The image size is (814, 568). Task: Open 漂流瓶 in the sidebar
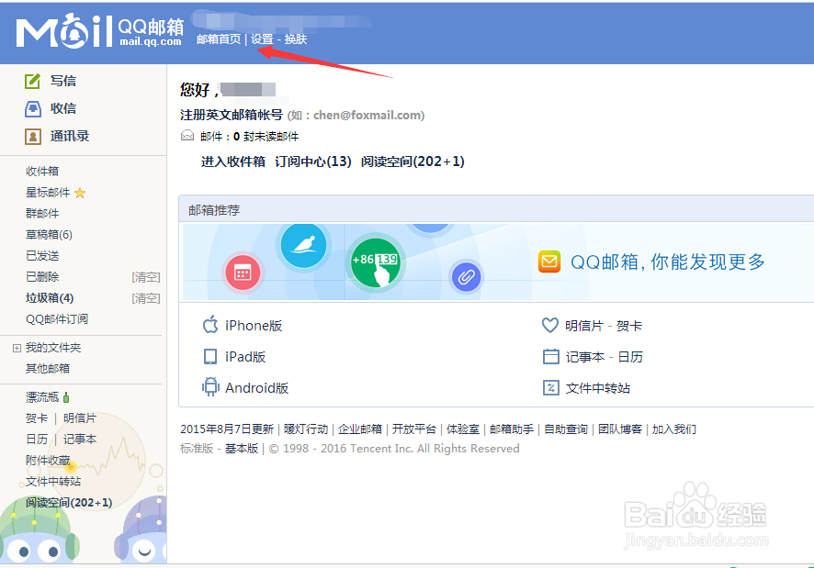(42, 397)
